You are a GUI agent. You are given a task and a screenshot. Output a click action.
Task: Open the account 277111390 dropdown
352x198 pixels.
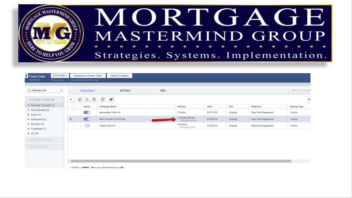[x=60, y=76]
